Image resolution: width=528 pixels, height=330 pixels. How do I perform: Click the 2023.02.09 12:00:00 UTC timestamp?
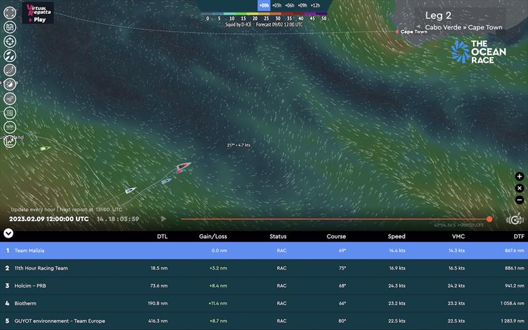tap(49, 219)
